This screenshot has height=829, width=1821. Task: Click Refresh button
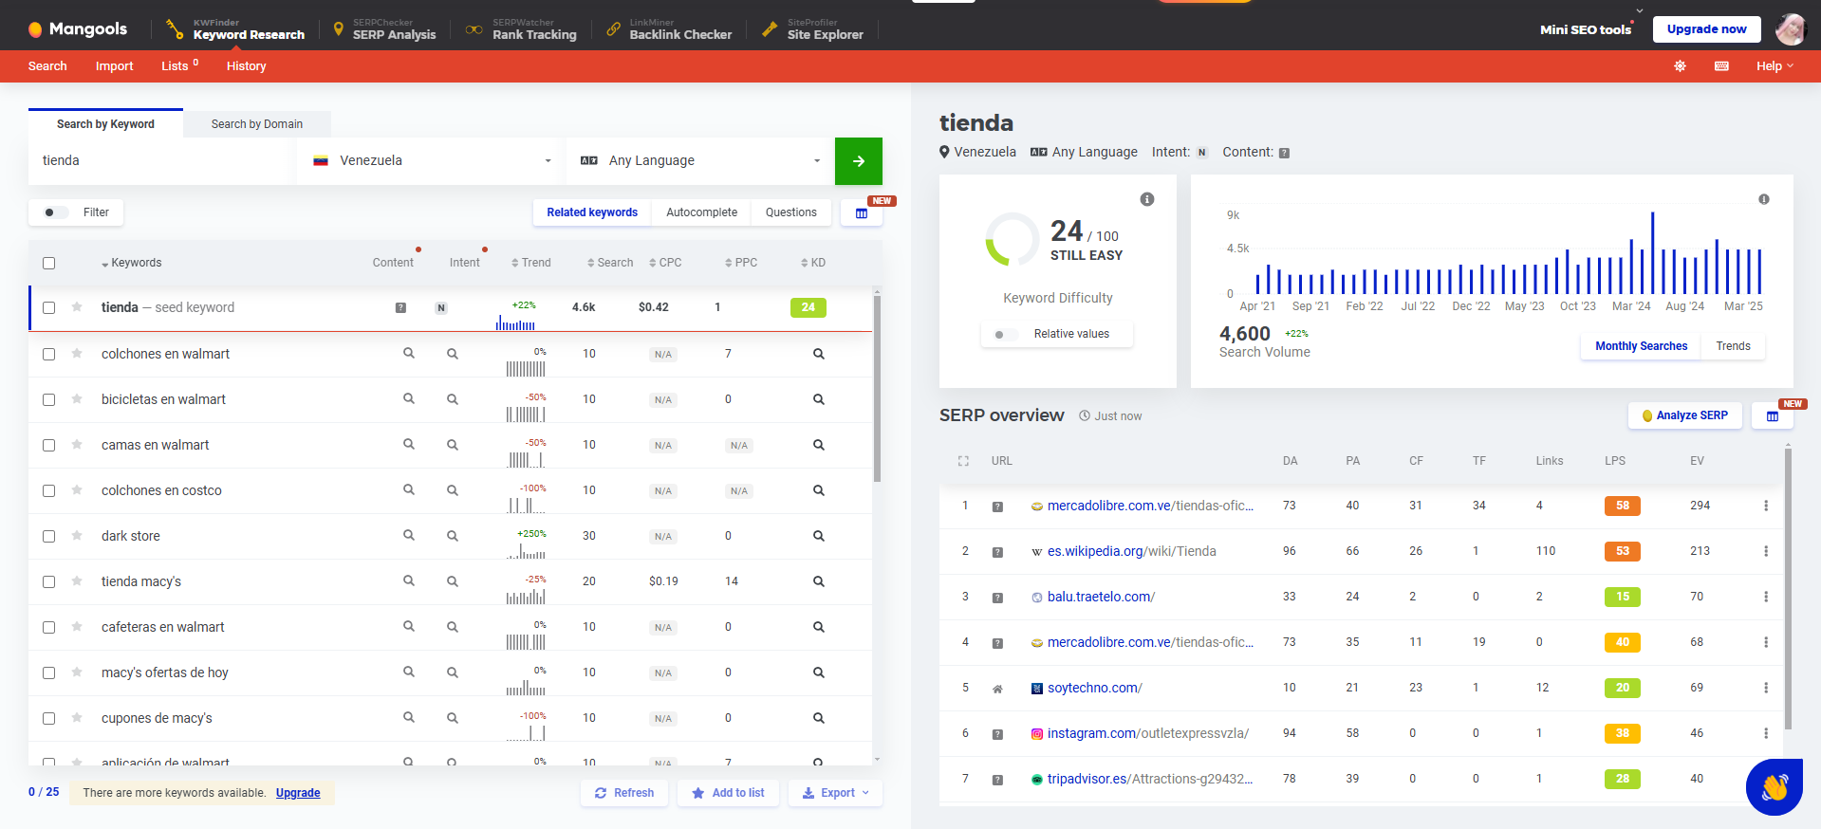tap(624, 793)
